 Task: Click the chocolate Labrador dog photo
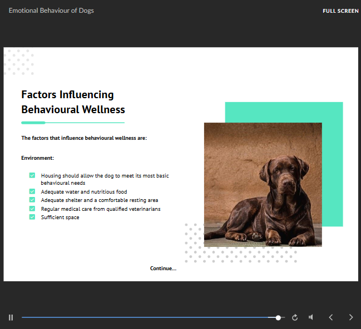[263, 184]
